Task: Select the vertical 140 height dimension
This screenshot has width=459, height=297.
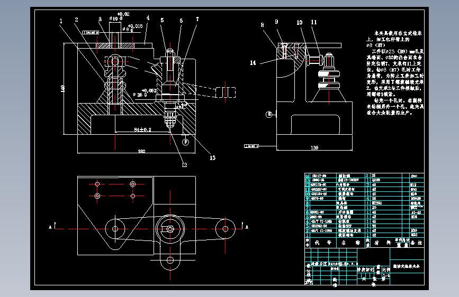Action: (x=62, y=89)
